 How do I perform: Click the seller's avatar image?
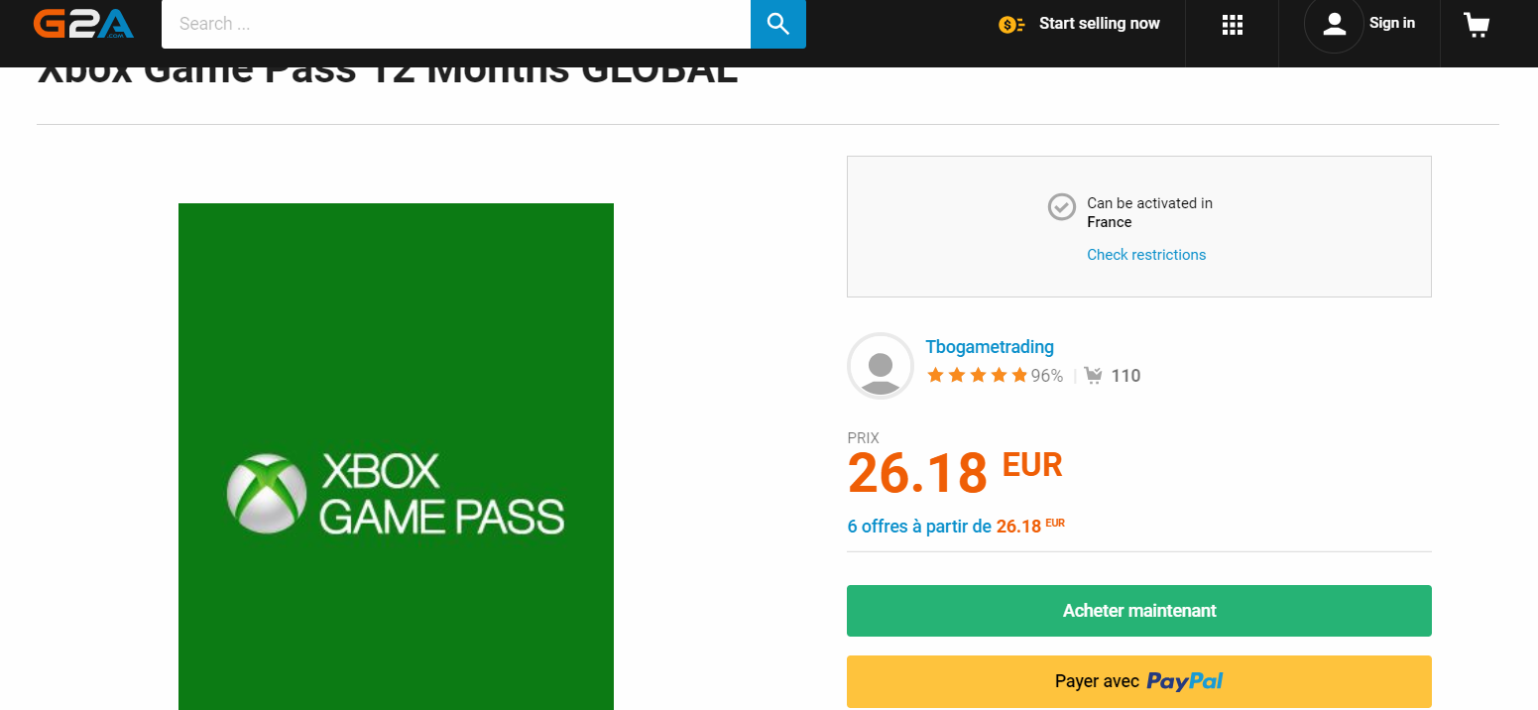click(881, 366)
